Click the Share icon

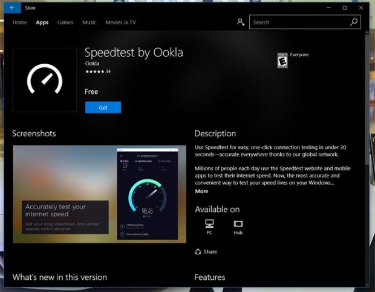(x=198, y=251)
